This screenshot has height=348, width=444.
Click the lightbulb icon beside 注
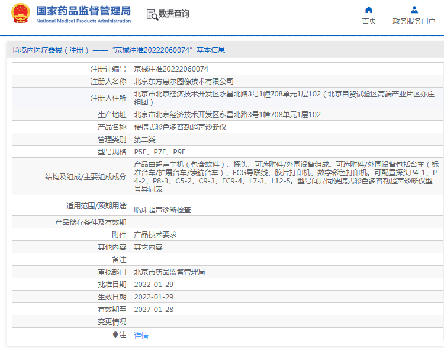pos(115,335)
